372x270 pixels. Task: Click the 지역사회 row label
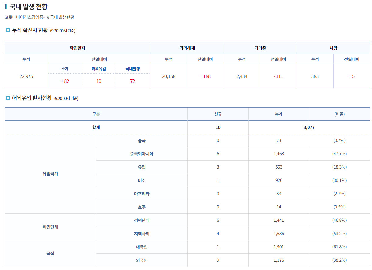(x=142, y=234)
